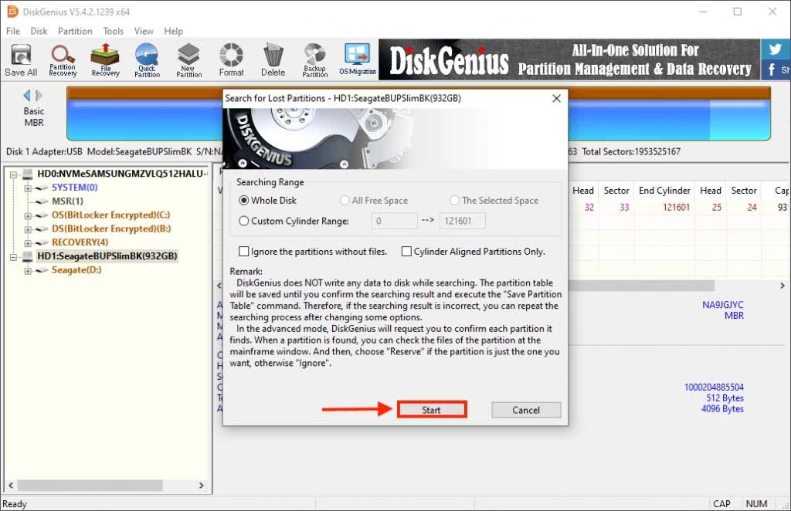This screenshot has height=511, width=791.
Task: Go to previous disk with left arrow
Action: pos(27,95)
